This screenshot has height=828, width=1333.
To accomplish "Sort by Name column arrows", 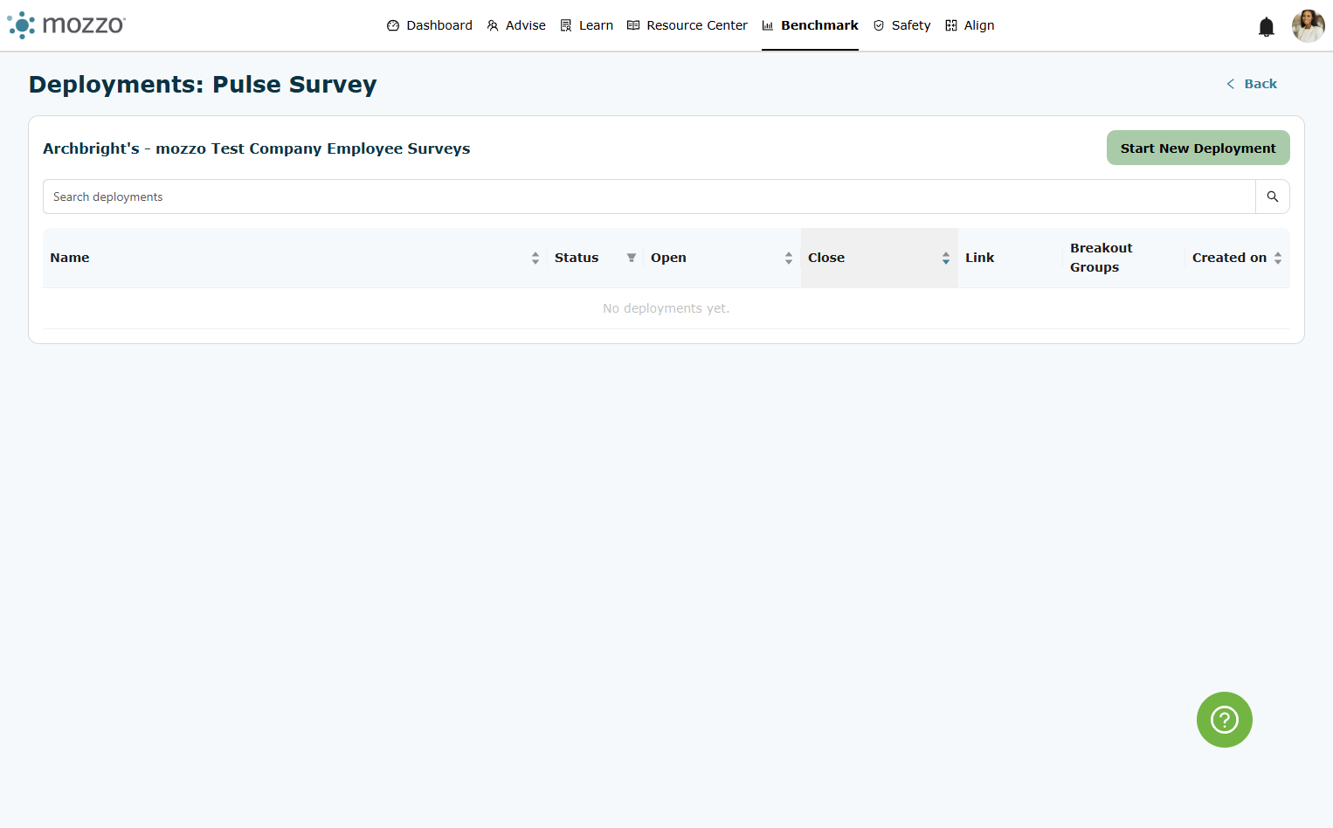I will click(535, 258).
